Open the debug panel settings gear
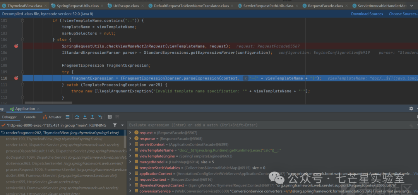This screenshot has height=195, width=418. 411,109
